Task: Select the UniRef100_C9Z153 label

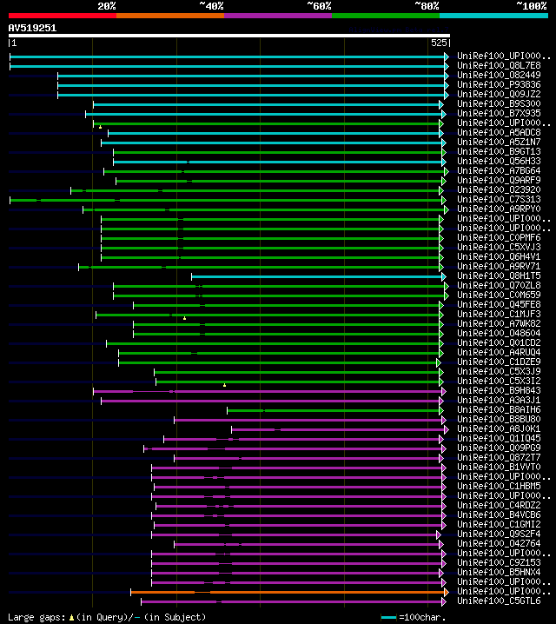Action: tap(499, 562)
